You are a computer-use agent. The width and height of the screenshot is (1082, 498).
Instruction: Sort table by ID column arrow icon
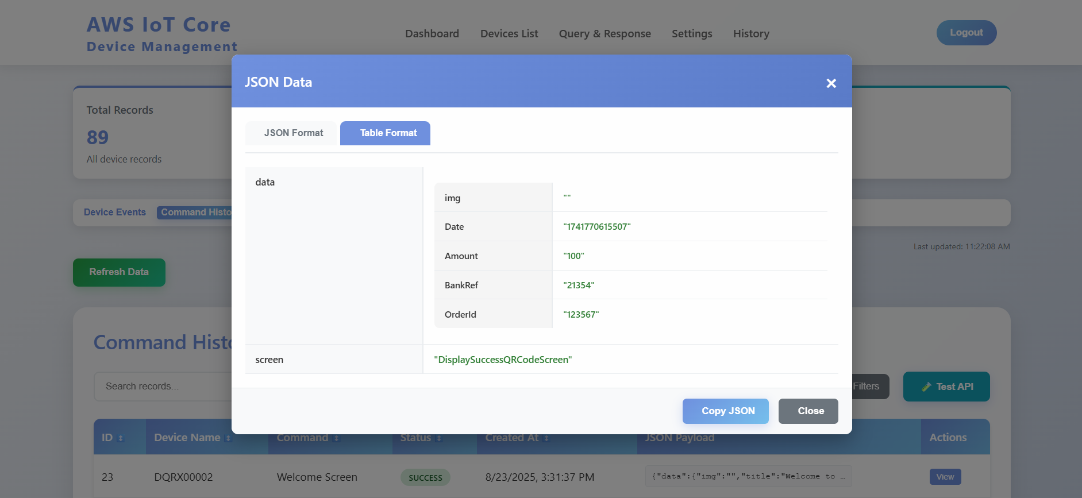coord(121,438)
